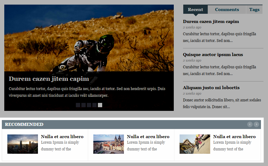Viewport: 268px width, 166px height.
Task: Go to the fourth slider dot
Action: [95, 105]
